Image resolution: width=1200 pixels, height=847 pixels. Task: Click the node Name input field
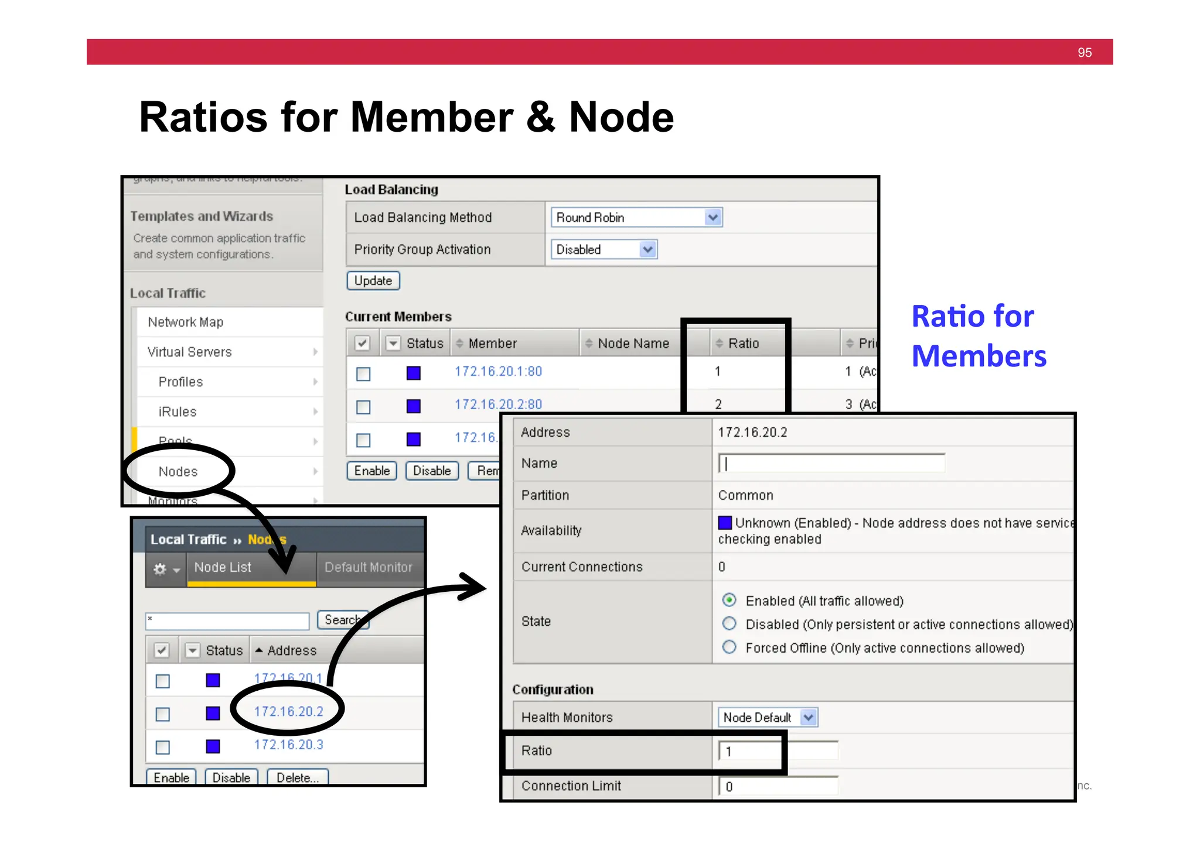831,463
